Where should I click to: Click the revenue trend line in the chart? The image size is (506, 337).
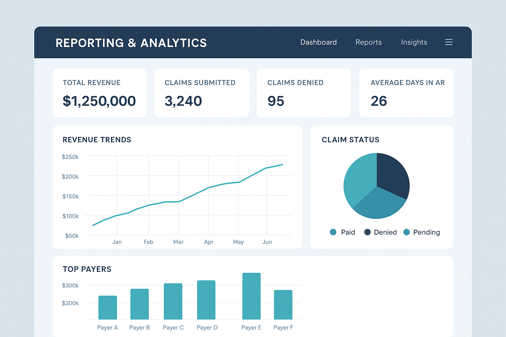178,201
